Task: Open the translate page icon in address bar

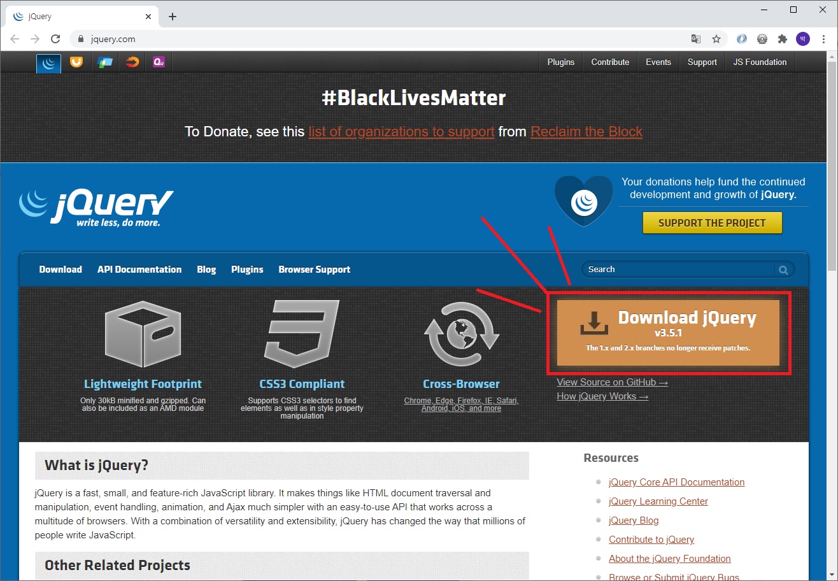Action: pos(696,39)
